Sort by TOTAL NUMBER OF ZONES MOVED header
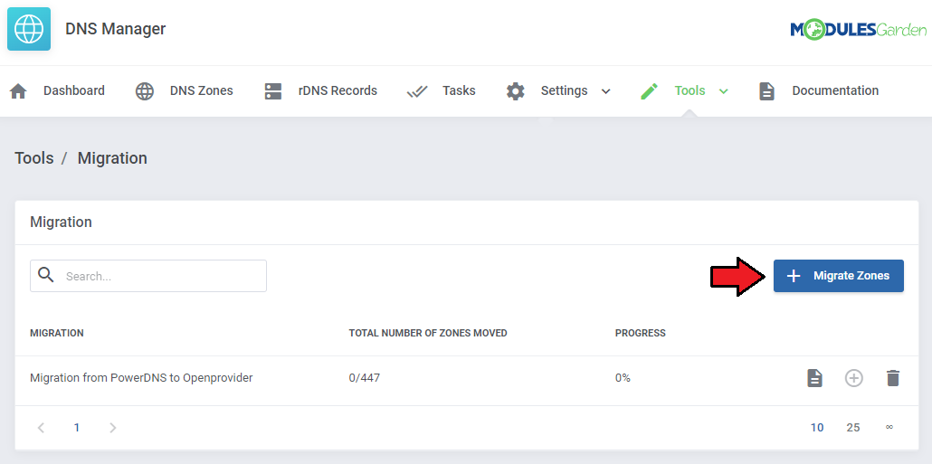932x464 pixels. pos(428,333)
